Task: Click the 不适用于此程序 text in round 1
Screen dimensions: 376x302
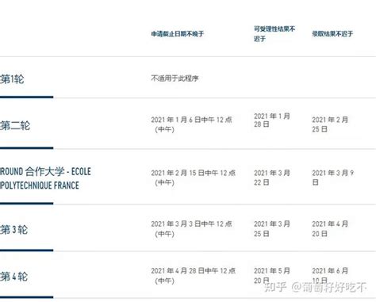Action: 175,78
